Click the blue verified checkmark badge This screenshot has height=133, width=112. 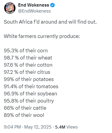click(53, 5)
